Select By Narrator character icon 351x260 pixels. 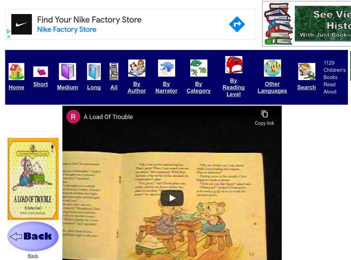tap(166, 68)
